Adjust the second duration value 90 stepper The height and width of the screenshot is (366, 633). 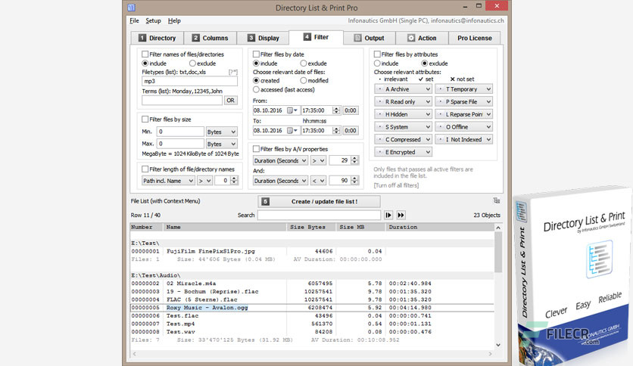pyautogui.click(x=354, y=181)
